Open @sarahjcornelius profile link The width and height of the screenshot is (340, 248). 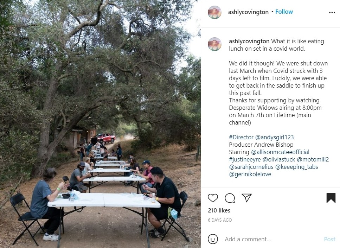pos(251,167)
